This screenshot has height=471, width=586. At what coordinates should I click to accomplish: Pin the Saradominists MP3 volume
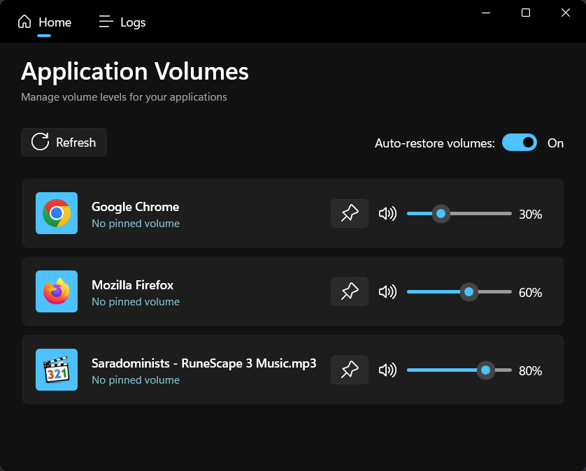(x=350, y=370)
